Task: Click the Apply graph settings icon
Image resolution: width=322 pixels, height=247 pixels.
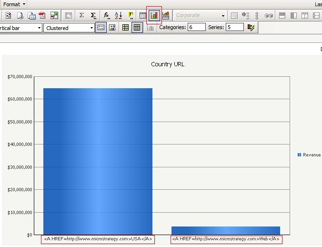Action: 251,27
